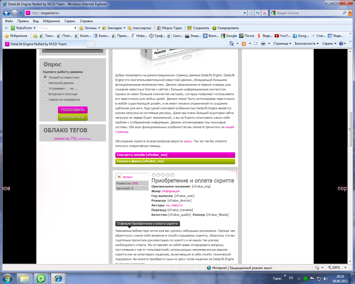This screenshot has width=355, height=284.
Task: Click the Скачать фильм green button
Action: pyautogui.click(x=175, y=161)
